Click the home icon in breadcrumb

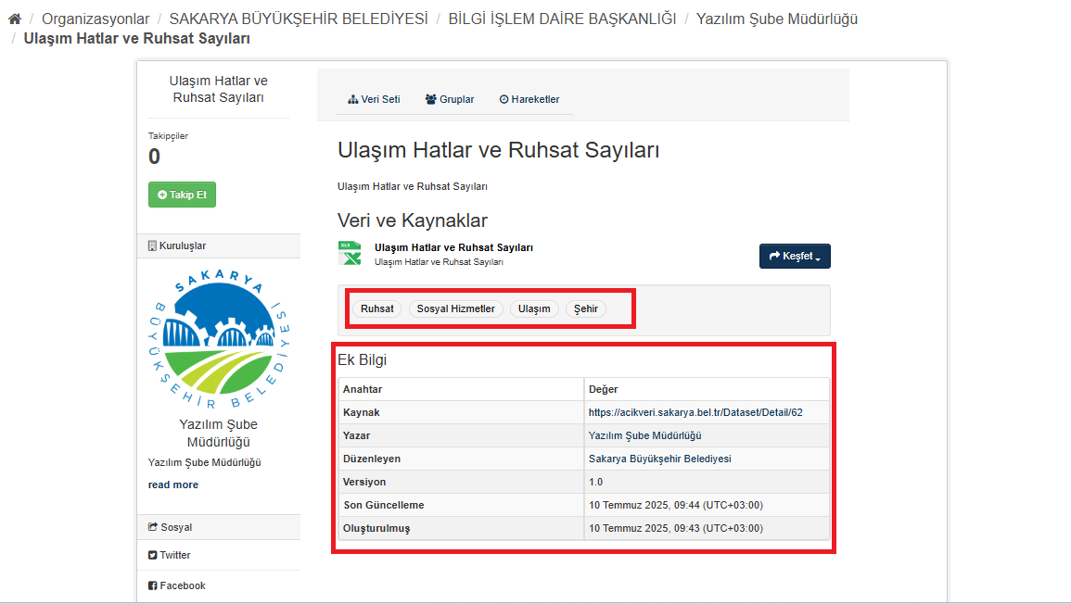tap(14, 19)
